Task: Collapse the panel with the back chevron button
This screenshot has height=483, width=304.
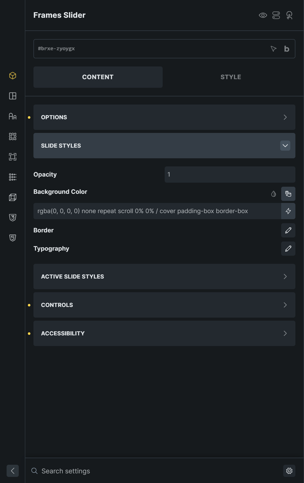Action: pyautogui.click(x=13, y=471)
